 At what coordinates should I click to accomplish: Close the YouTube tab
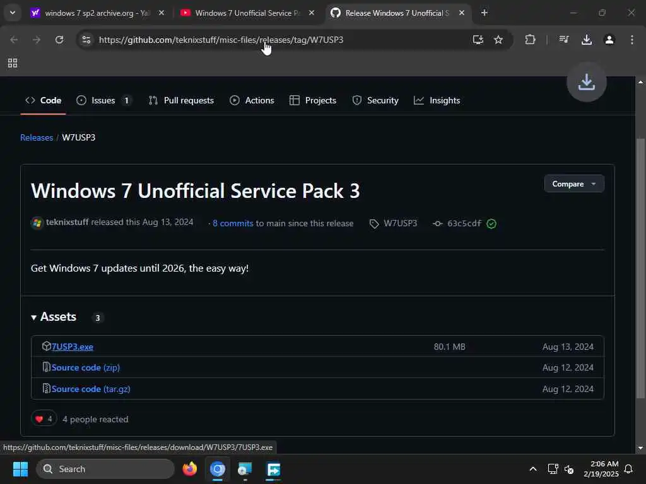(x=312, y=13)
